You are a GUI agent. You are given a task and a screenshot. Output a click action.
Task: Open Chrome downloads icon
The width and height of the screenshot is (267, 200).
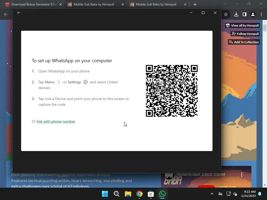[236, 15]
